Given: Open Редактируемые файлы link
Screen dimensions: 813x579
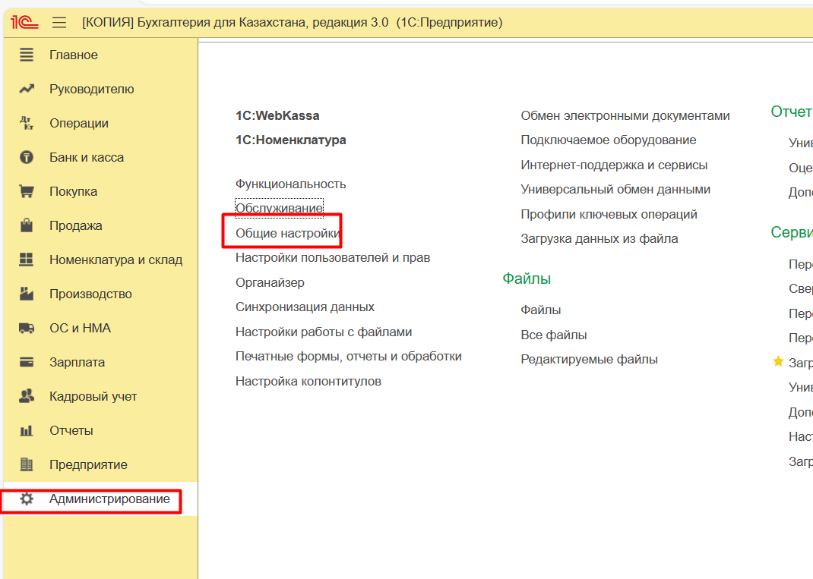Looking at the screenshot, I should click(589, 359).
